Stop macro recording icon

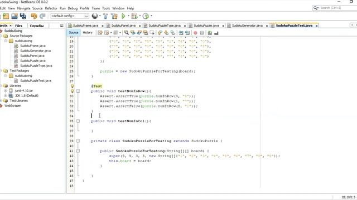coord(202,33)
